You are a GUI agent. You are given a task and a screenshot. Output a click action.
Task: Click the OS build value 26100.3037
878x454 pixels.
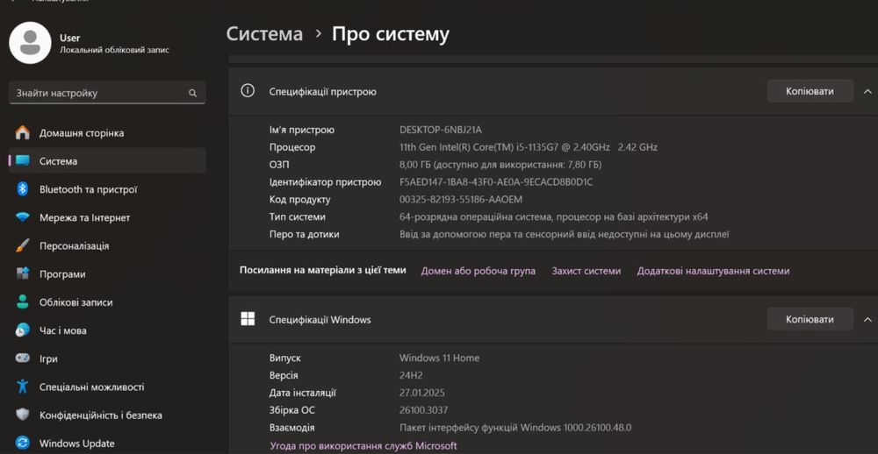424,410
